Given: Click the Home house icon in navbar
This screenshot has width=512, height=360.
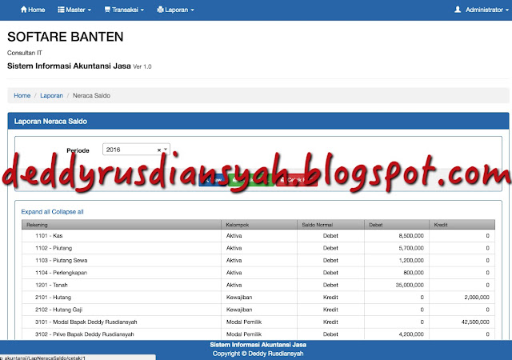Looking at the screenshot, I should coord(23,10).
